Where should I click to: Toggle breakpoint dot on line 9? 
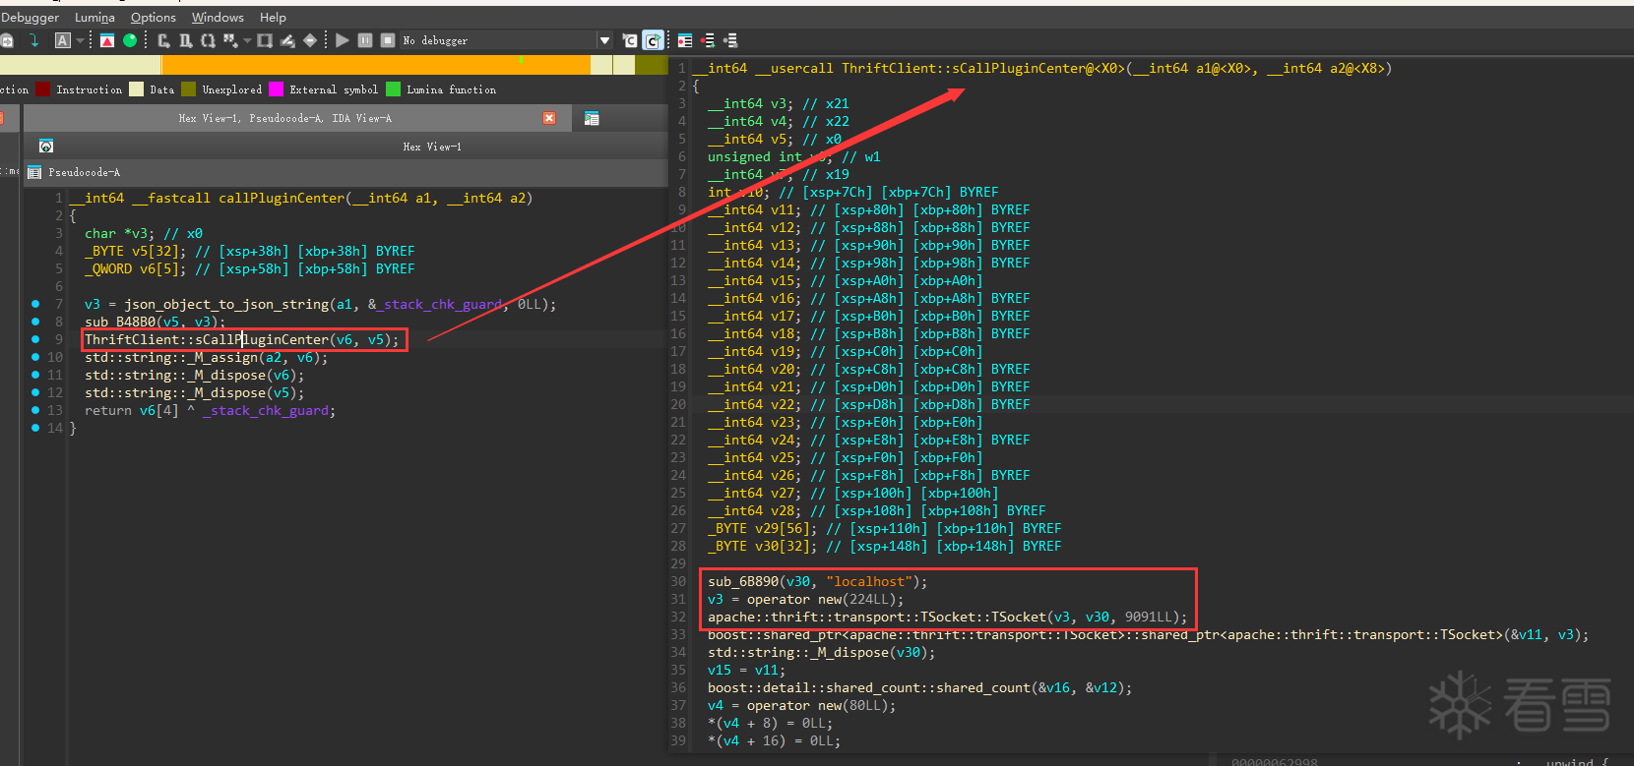tap(35, 339)
